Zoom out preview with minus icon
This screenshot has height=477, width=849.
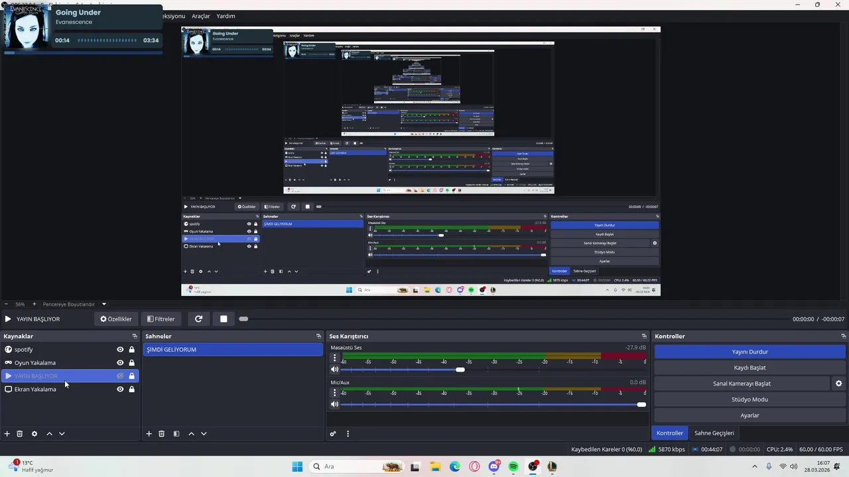pyautogui.click(x=6, y=304)
